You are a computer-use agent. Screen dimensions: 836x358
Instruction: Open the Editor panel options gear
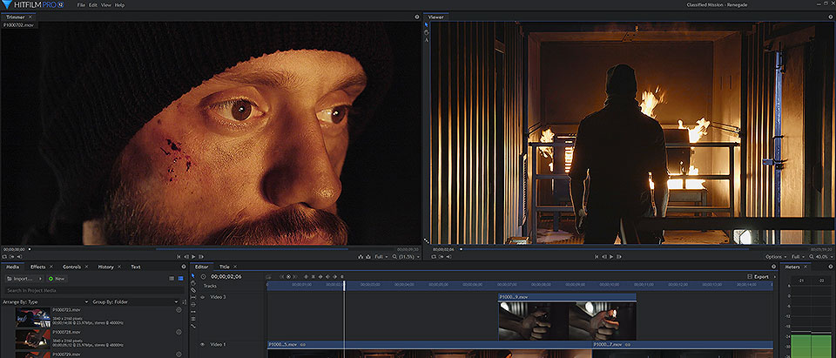click(773, 267)
